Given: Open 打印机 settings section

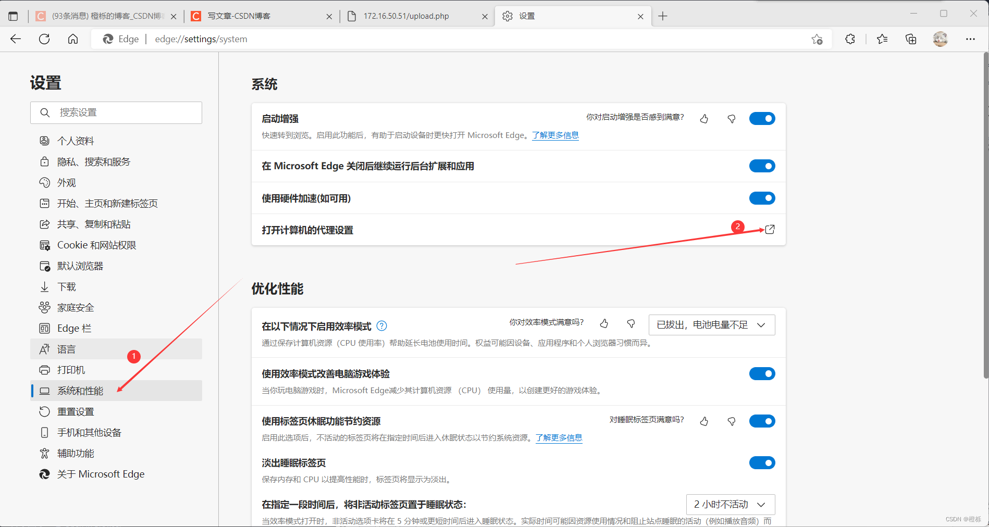Looking at the screenshot, I should coord(117,370).
